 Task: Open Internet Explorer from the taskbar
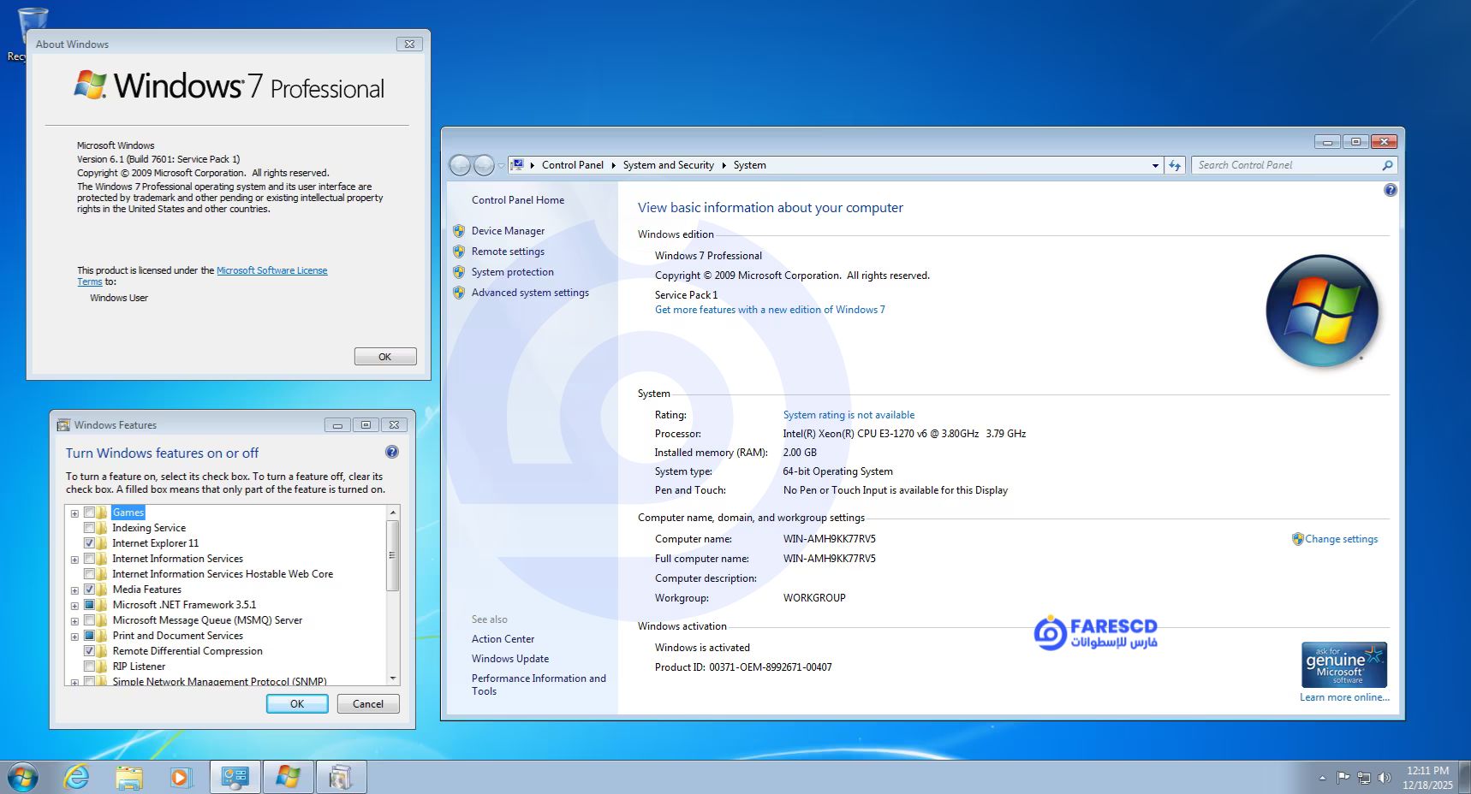point(77,777)
